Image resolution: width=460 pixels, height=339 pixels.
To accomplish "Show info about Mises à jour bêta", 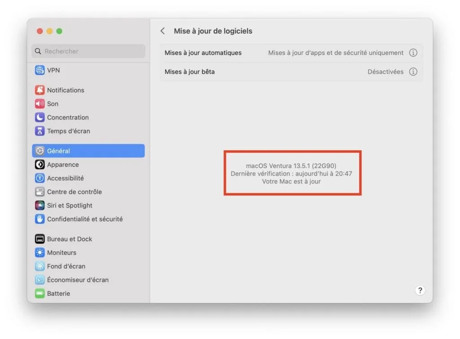I will [413, 71].
